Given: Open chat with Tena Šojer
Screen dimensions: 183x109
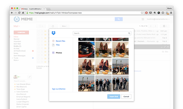Looking at the screenshot, I should pos(20,89).
